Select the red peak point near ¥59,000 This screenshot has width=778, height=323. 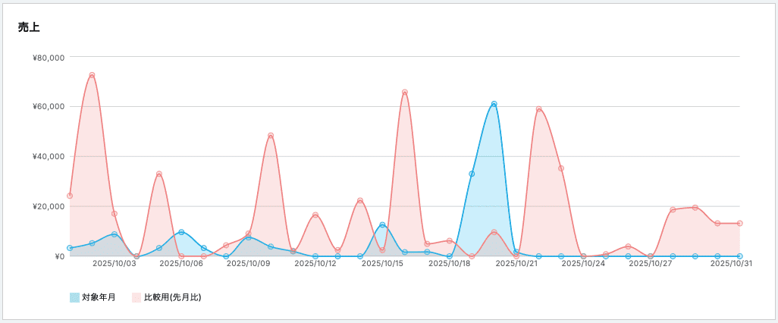click(539, 109)
